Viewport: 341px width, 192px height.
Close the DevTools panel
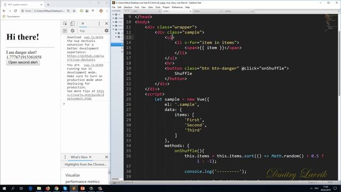[107, 23]
